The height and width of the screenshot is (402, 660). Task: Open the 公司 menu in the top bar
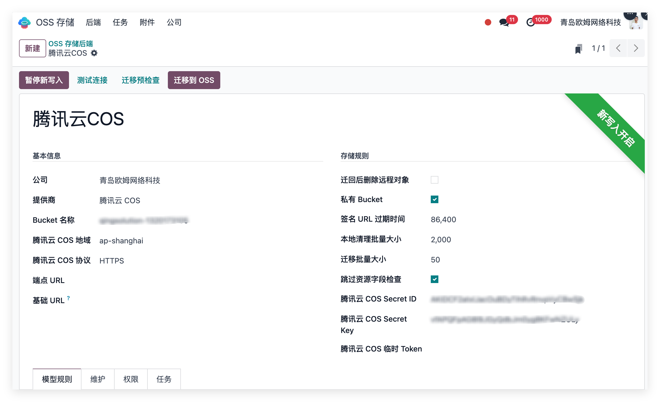174,22
